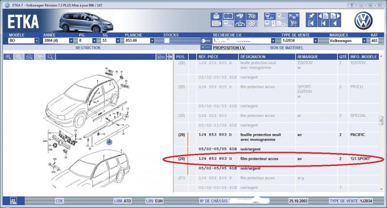Click the Volkswagen logo
The width and height of the screenshot is (387, 208).
[x=363, y=21]
